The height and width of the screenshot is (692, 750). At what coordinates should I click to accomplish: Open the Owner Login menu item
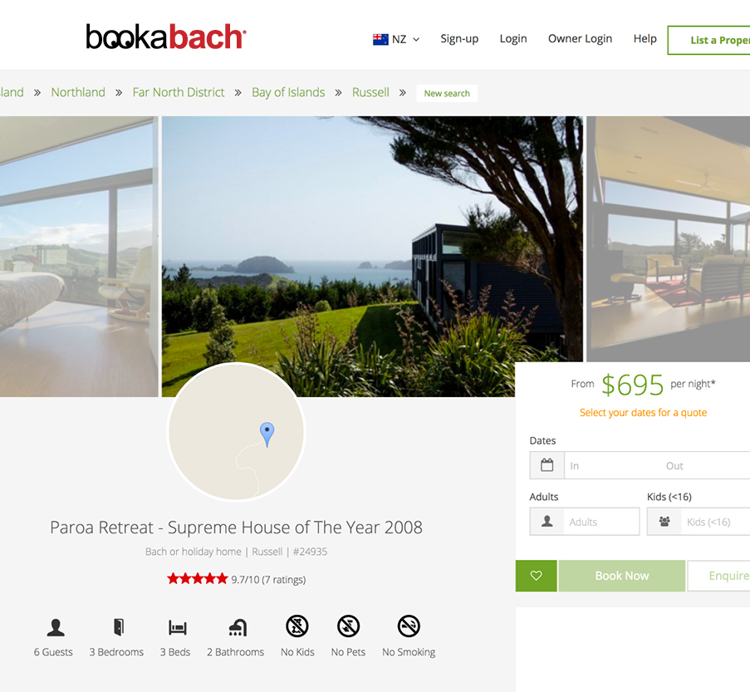click(580, 39)
